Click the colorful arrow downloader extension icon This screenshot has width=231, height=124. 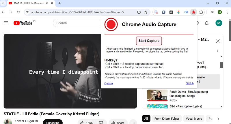point(178,12)
